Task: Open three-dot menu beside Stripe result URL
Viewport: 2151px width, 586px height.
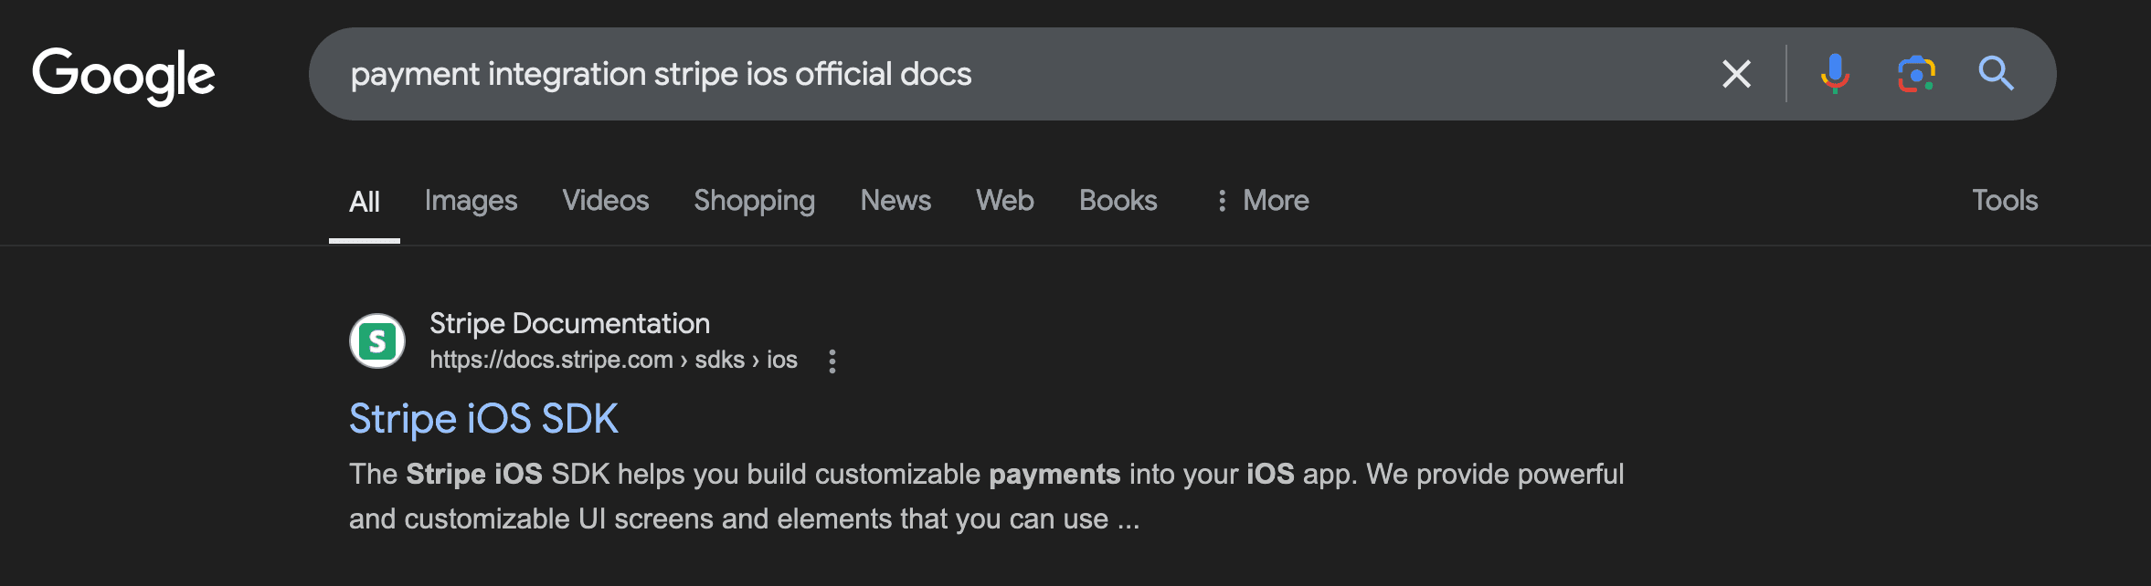Action: (832, 361)
